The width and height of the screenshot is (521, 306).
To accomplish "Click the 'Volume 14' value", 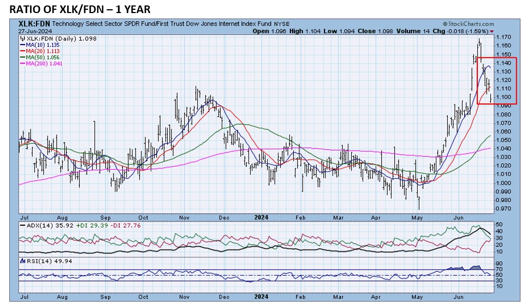I will [413, 31].
